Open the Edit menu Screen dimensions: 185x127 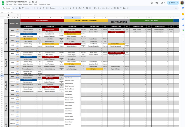[x=11, y=4]
